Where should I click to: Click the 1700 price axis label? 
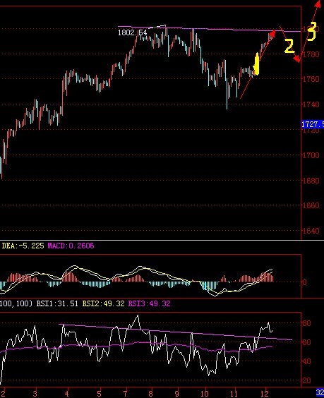click(311, 155)
